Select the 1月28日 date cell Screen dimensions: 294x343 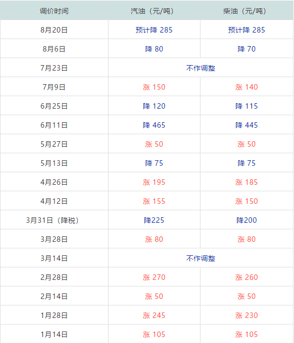pos(54,315)
